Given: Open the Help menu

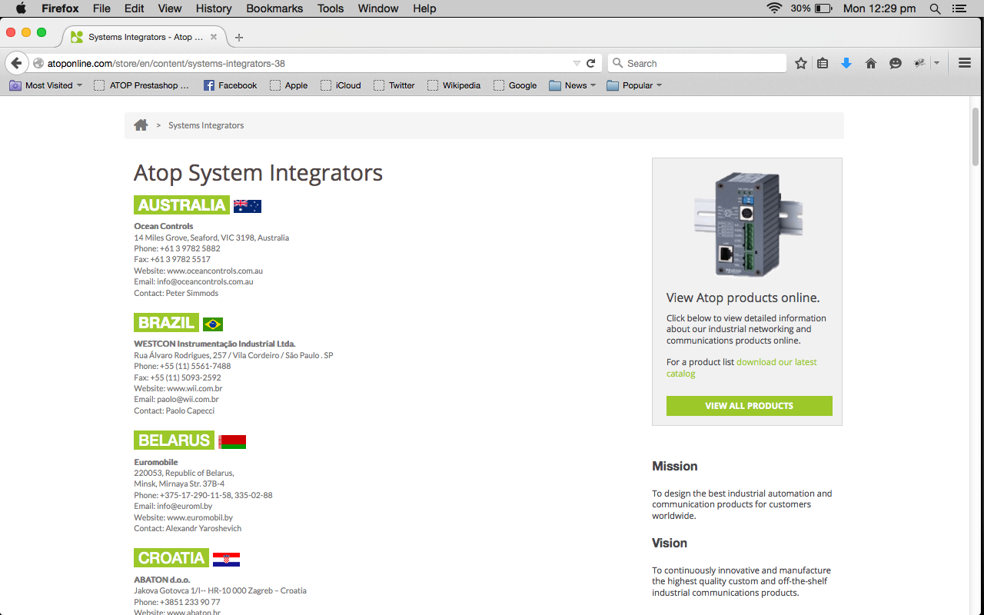Looking at the screenshot, I should (x=424, y=8).
